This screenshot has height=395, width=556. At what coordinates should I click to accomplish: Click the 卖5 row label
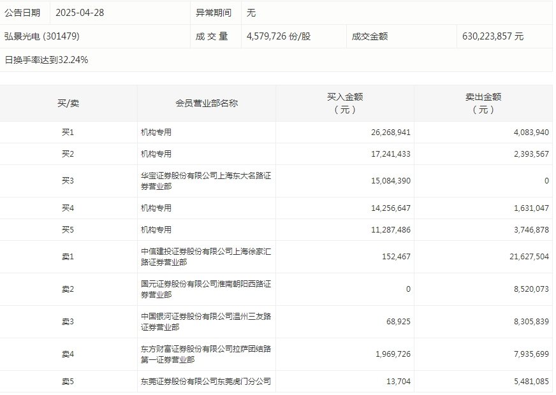pos(68,382)
